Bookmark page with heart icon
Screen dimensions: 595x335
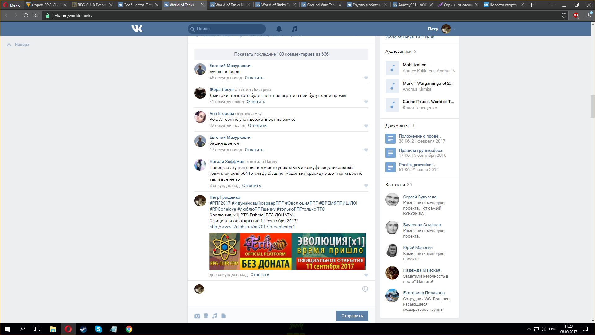pos(564,16)
